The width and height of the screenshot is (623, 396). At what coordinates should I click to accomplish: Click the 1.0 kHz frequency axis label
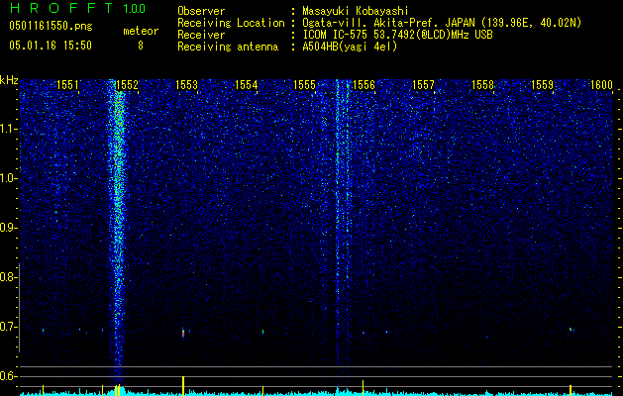(9, 179)
